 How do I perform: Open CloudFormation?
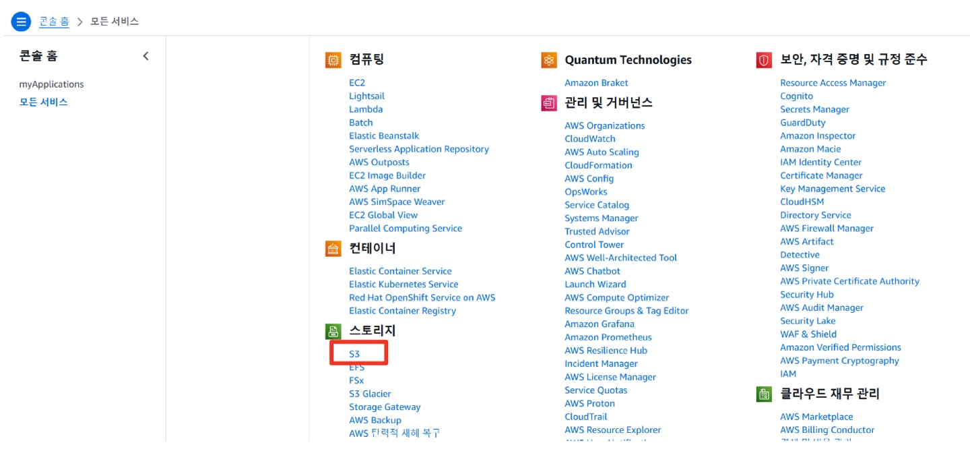click(598, 165)
